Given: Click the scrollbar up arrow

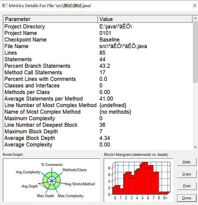Looking at the screenshot, I should pos(195,18).
